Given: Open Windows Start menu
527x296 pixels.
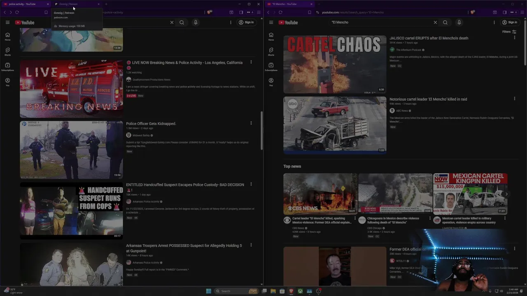Looking at the screenshot, I should (x=209, y=291).
